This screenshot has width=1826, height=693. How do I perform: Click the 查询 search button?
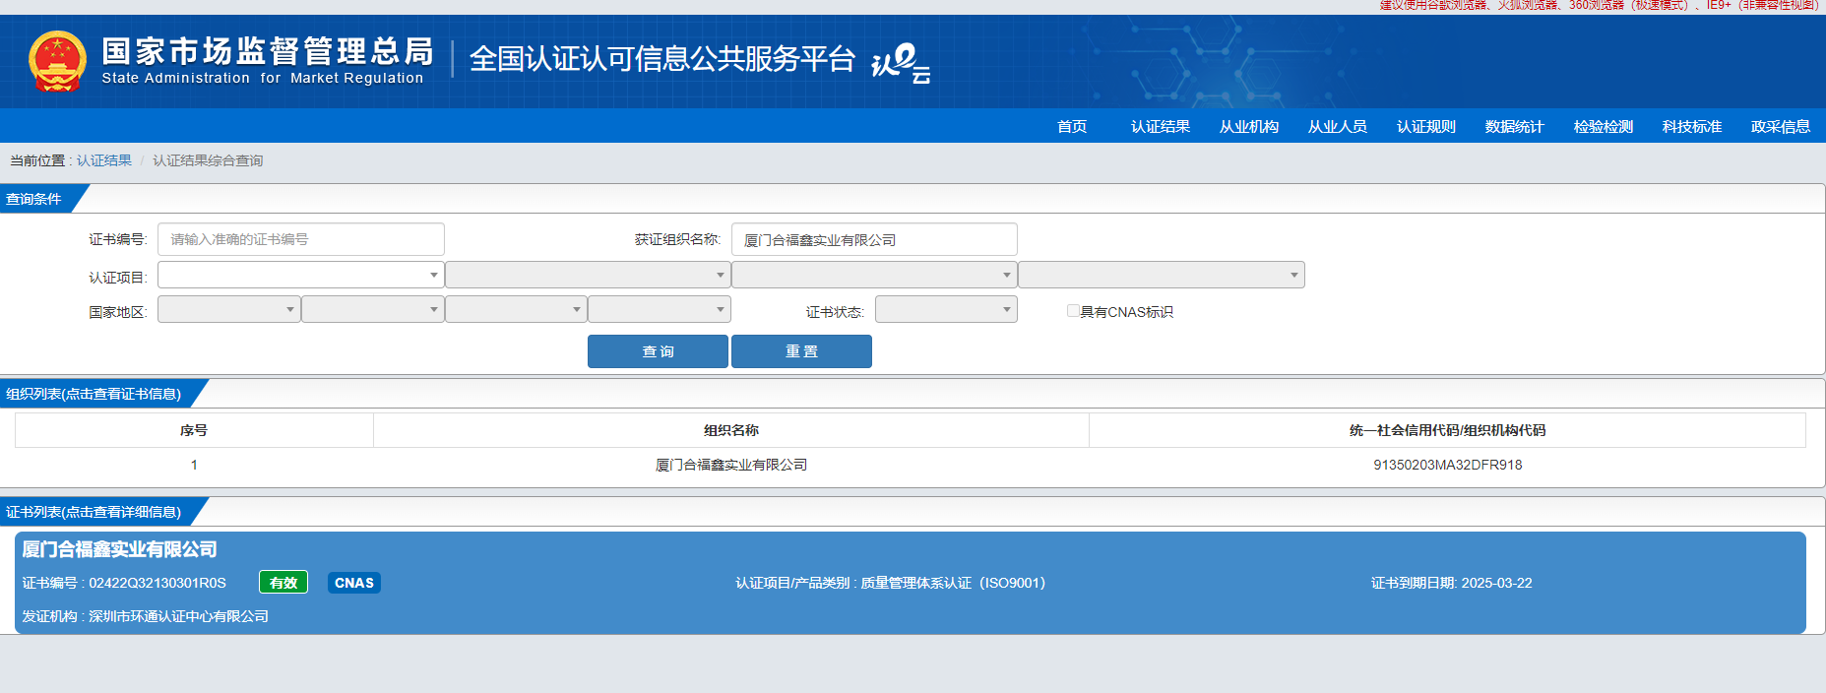coord(658,351)
